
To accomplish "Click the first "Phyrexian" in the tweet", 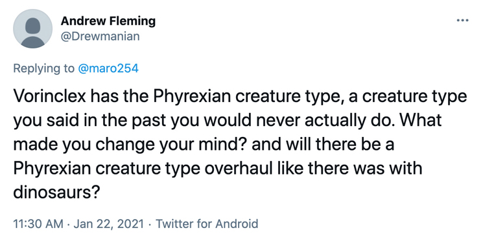I will tap(192, 96).
